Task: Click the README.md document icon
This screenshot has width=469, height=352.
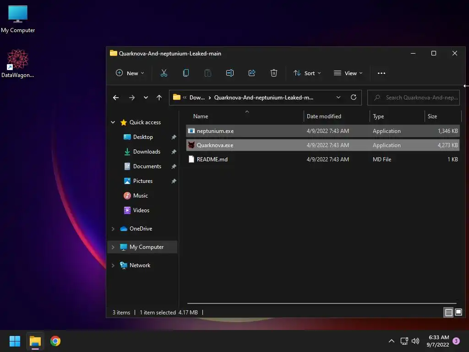Action: (x=191, y=159)
